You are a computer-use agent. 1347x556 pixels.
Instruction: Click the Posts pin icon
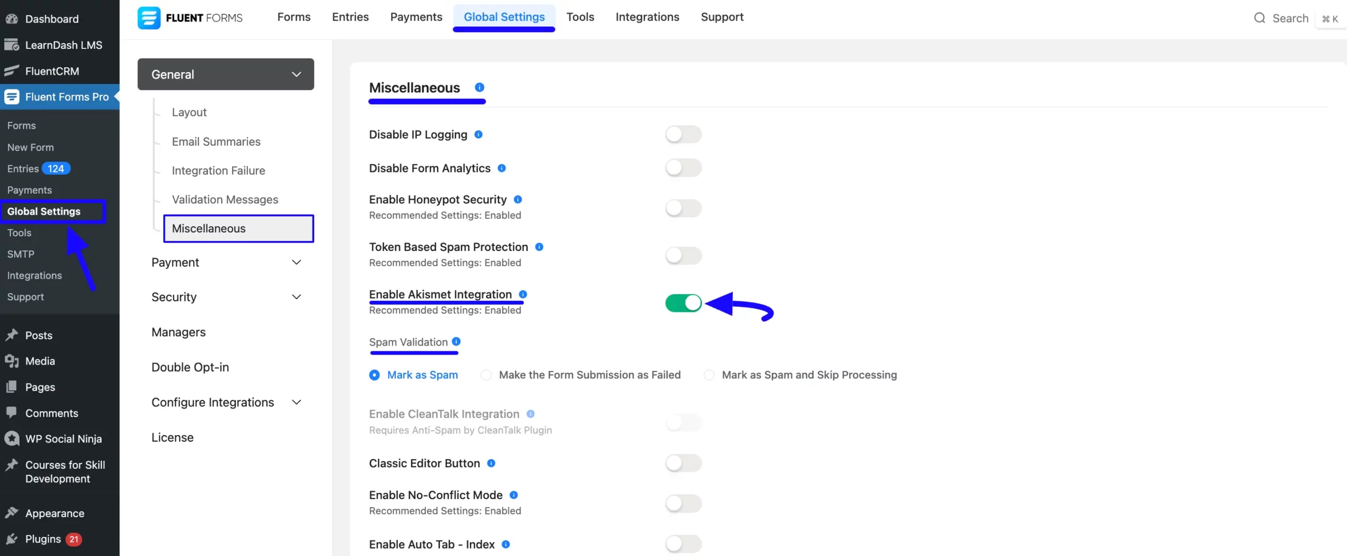click(12, 335)
